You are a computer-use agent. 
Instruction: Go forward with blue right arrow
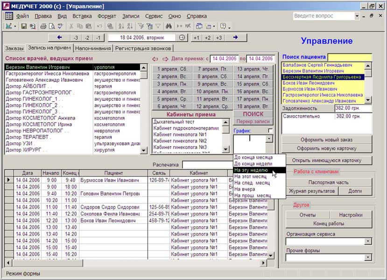coord(235,37)
